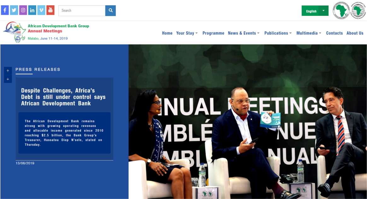
Task: Click the African Development Bank green logo
Action: 341,10
